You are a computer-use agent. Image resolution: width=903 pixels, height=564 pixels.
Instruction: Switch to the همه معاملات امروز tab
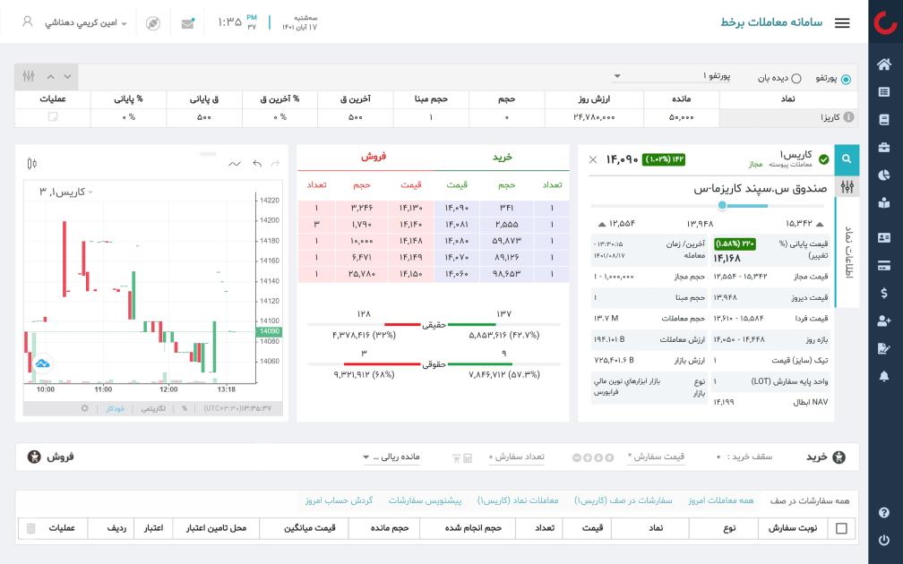[x=721, y=500]
